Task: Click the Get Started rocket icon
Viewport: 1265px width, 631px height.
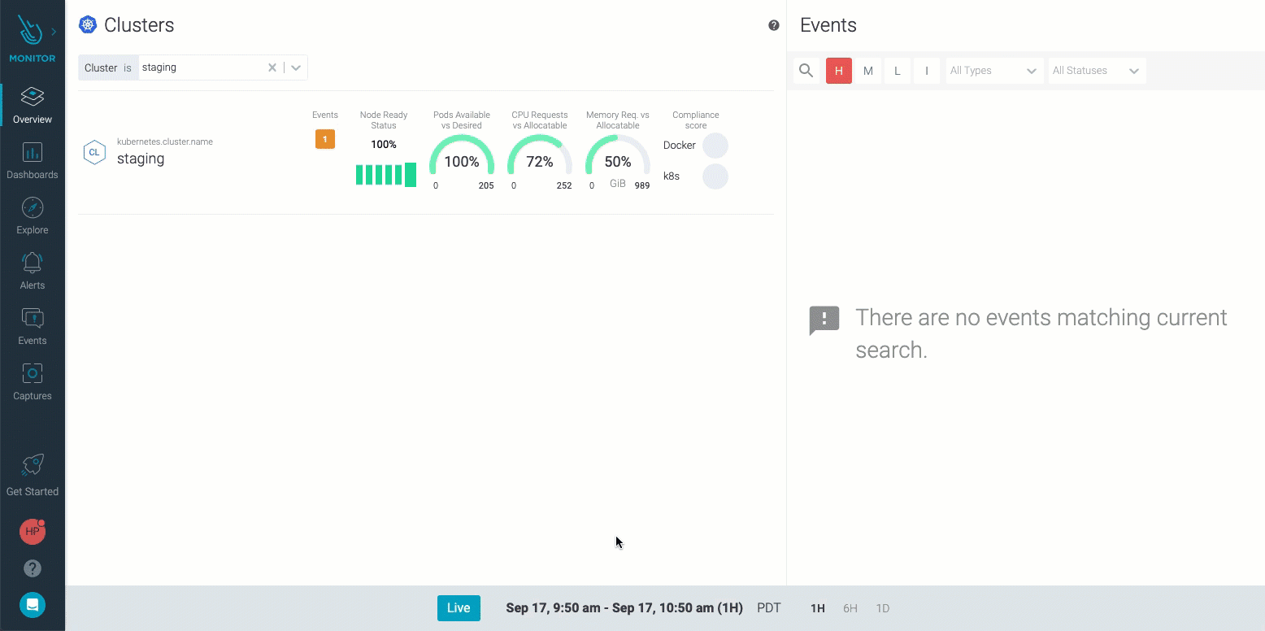Action: click(x=33, y=465)
